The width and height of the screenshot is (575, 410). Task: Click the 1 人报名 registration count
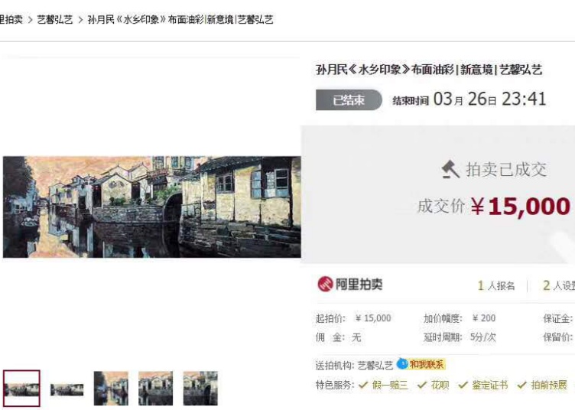pos(496,285)
